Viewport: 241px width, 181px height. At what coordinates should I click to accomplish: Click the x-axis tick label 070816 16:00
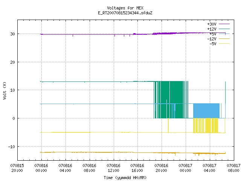coord(137,168)
